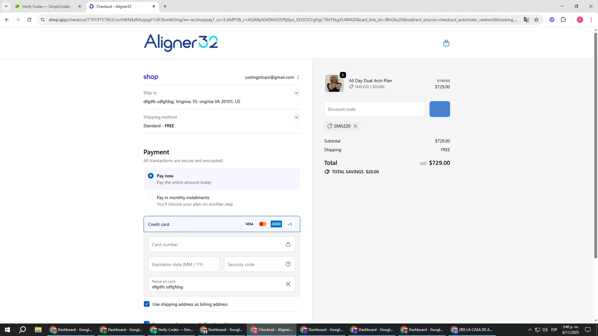Select Pay in monthly installments
Image resolution: width=598 pixels, height=336 pixels.
(151, 198)
